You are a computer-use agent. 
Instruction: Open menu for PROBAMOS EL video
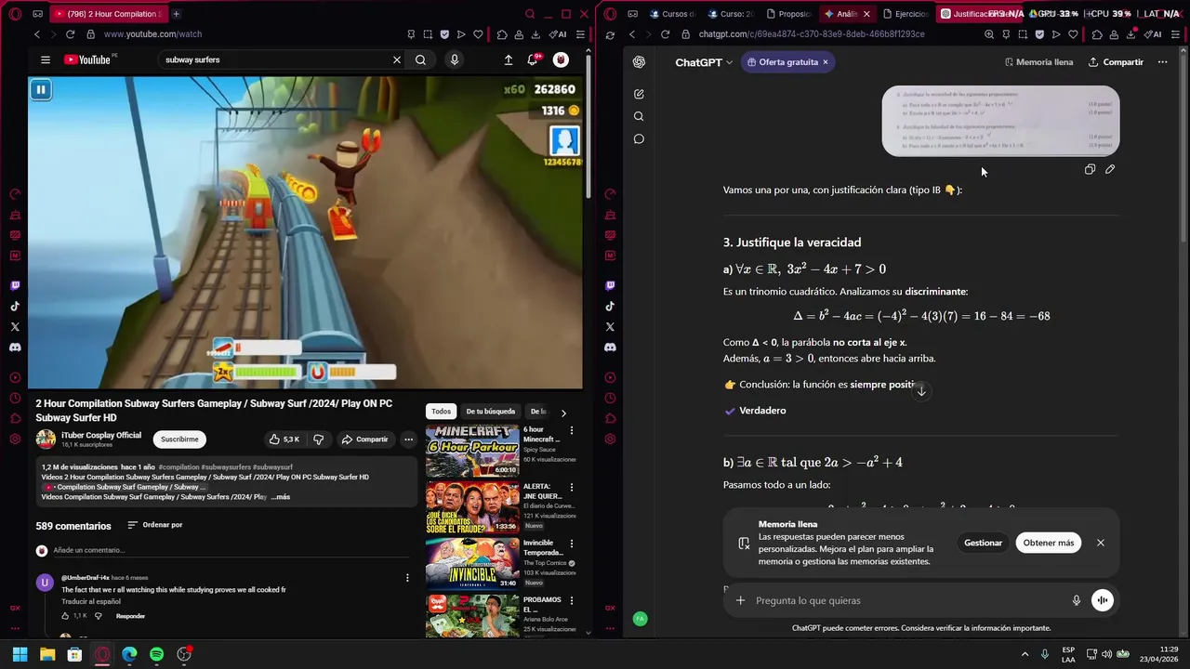click(x=572, y=600)
